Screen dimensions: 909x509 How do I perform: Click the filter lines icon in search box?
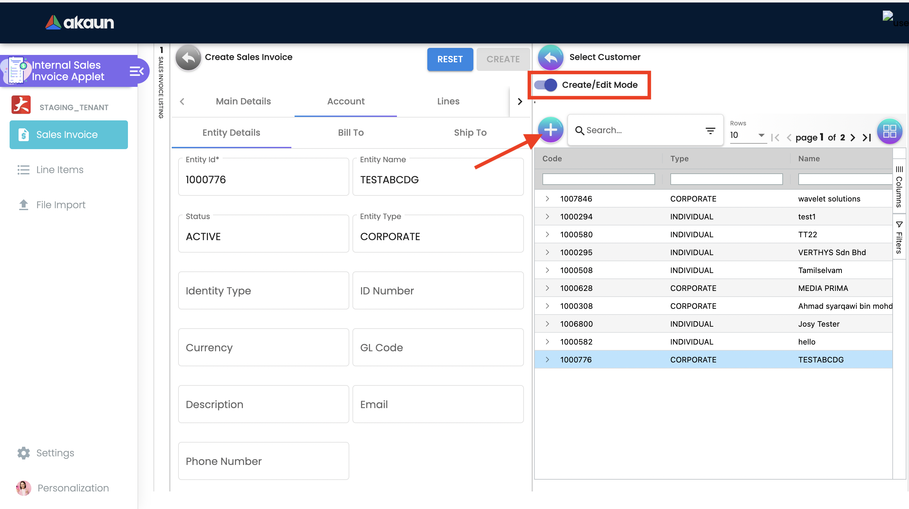[710, 131]
